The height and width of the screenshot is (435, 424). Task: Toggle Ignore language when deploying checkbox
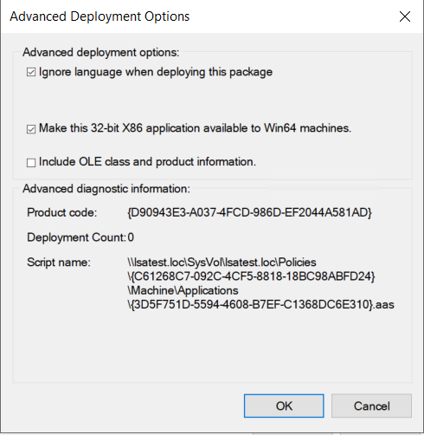tap(31, 72)
